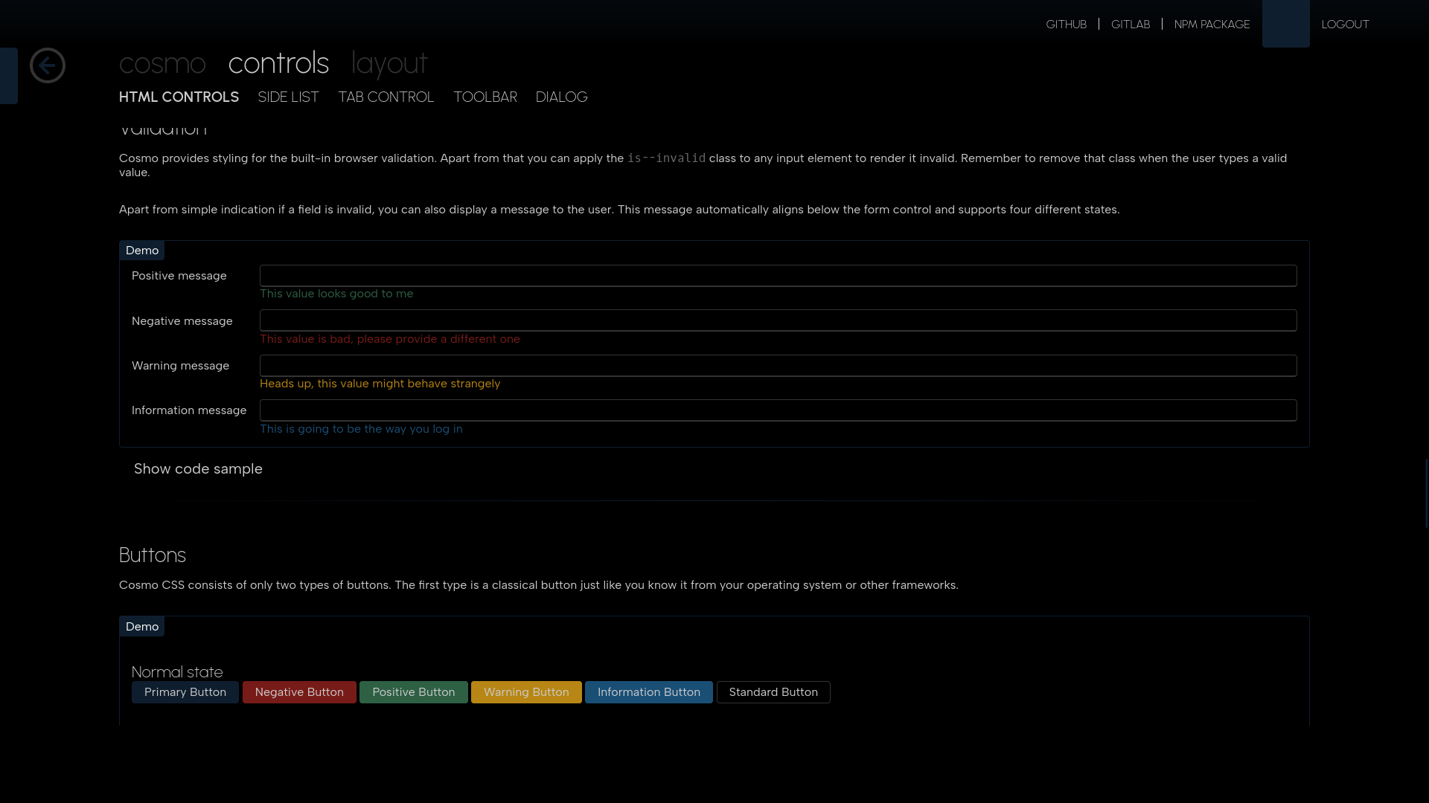
Task: Focus the Negative message input field
Action: coord(778,320)
